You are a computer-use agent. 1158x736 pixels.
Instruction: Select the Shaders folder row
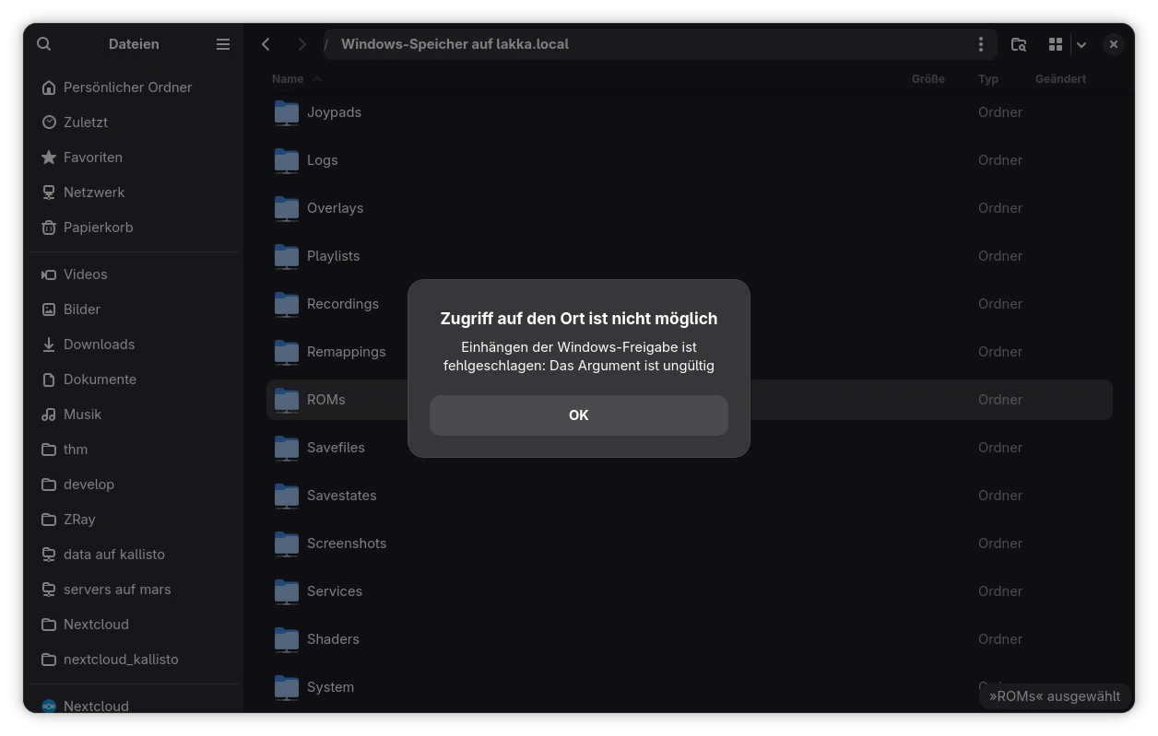click(x=690, y=639)
